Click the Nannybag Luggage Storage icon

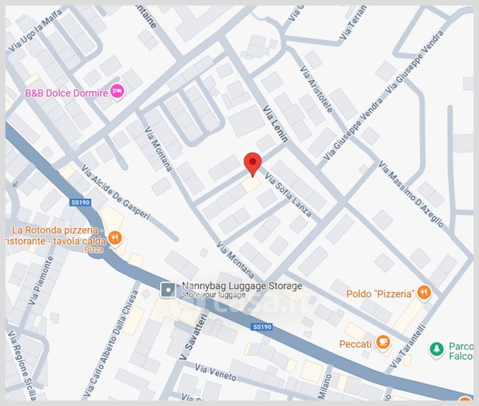point(168,290)
